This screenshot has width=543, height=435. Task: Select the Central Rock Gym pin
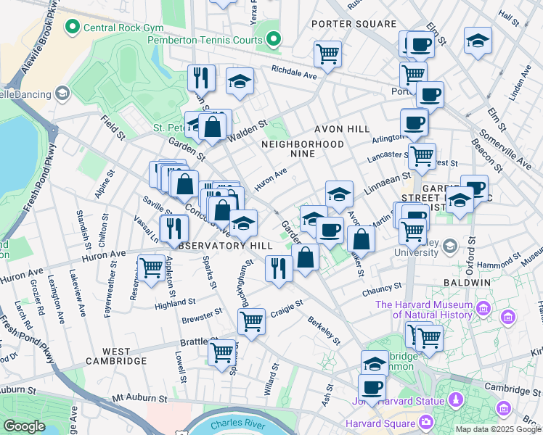coord(73,28)
